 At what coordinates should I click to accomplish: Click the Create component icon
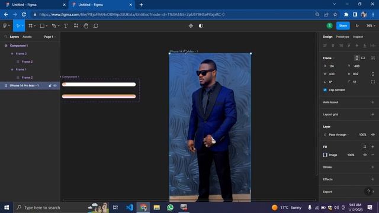click(191, 25)
